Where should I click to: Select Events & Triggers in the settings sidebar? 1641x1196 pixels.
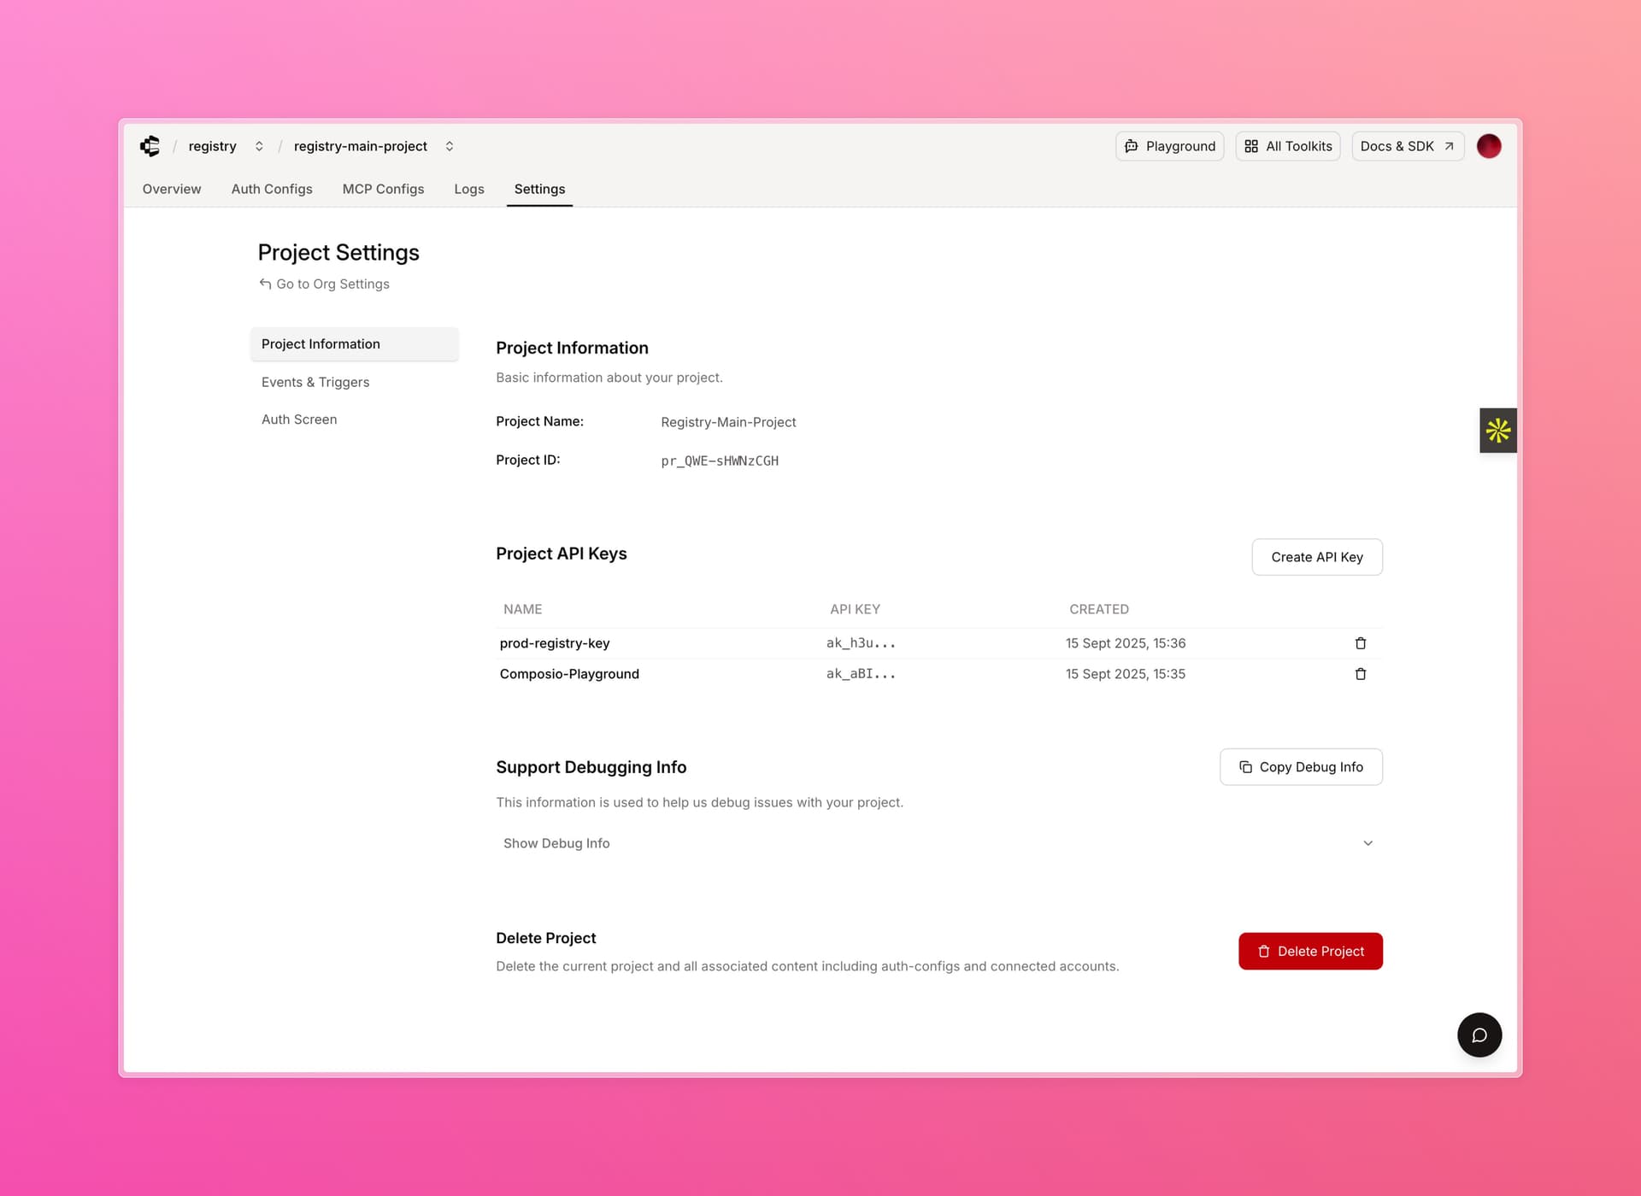[315, 382]
